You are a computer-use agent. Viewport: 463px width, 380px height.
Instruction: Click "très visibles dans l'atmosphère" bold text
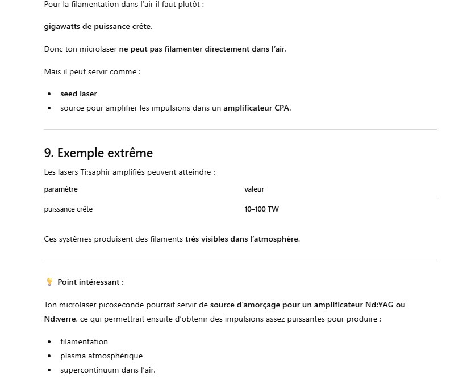tap(242, 239)
